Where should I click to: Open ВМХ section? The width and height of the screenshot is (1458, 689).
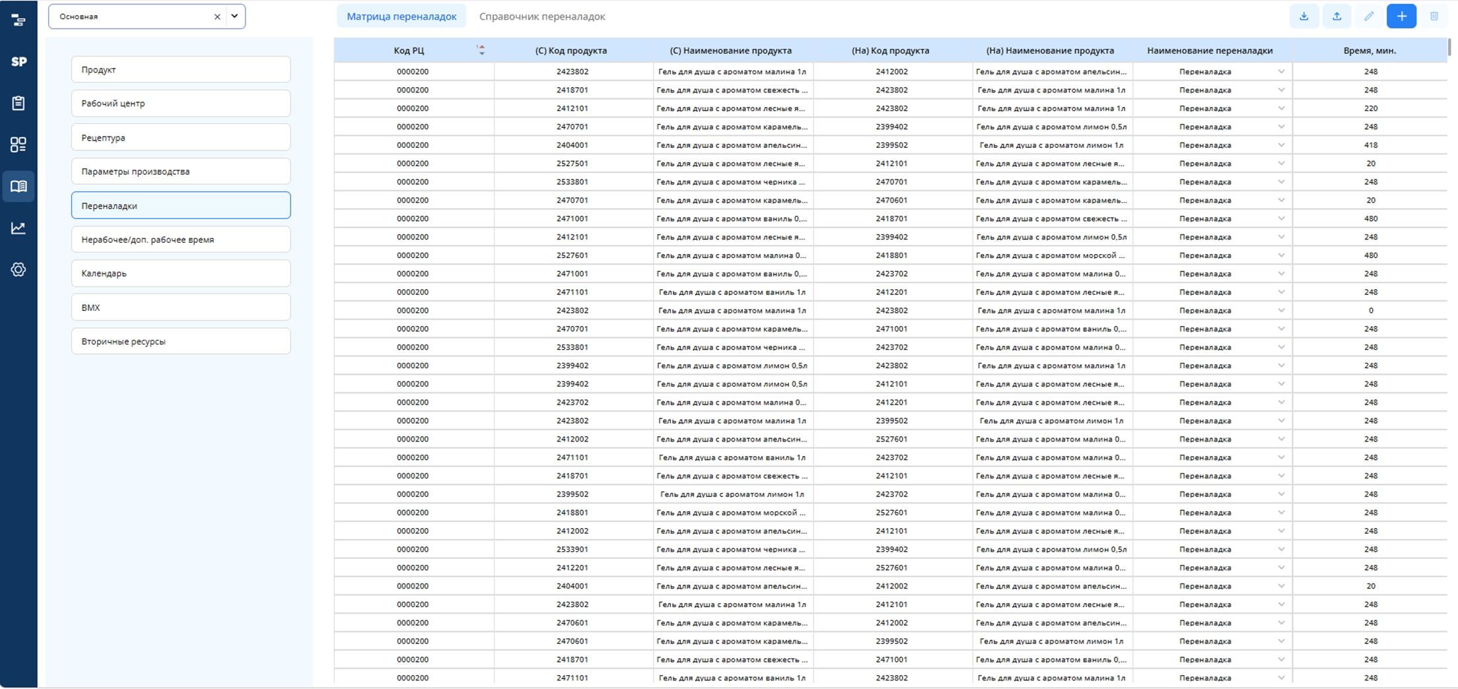tap(181, 308)
